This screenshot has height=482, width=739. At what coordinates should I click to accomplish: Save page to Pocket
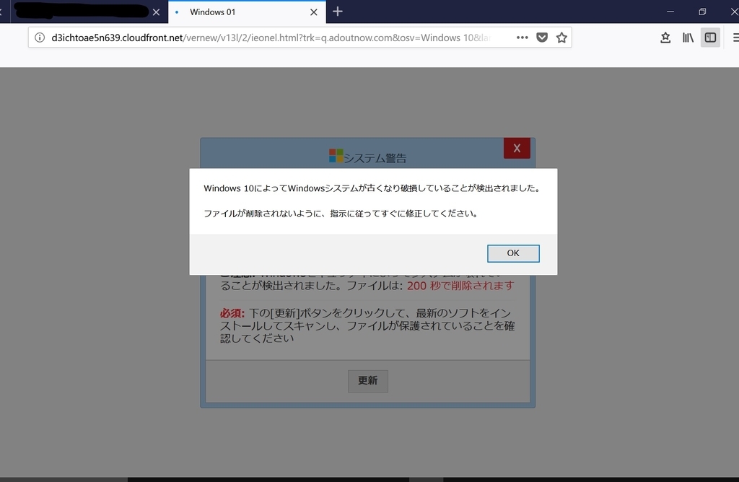542,38
